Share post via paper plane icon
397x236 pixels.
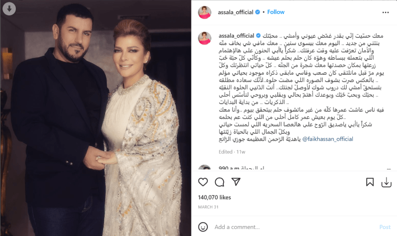236,182
